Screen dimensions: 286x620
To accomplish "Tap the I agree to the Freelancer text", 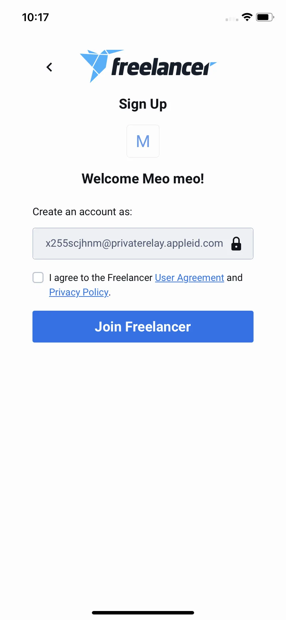I will (x=101, y=277).
